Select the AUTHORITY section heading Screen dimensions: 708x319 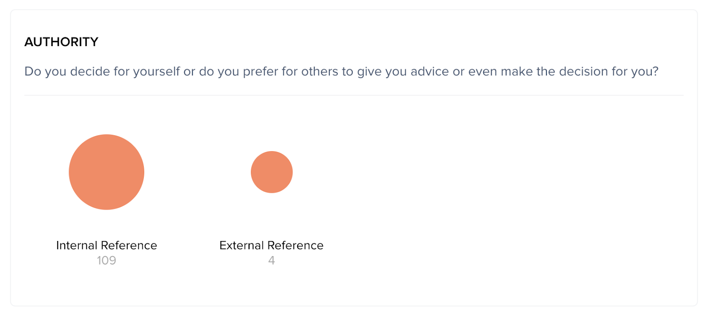[62, 42]
